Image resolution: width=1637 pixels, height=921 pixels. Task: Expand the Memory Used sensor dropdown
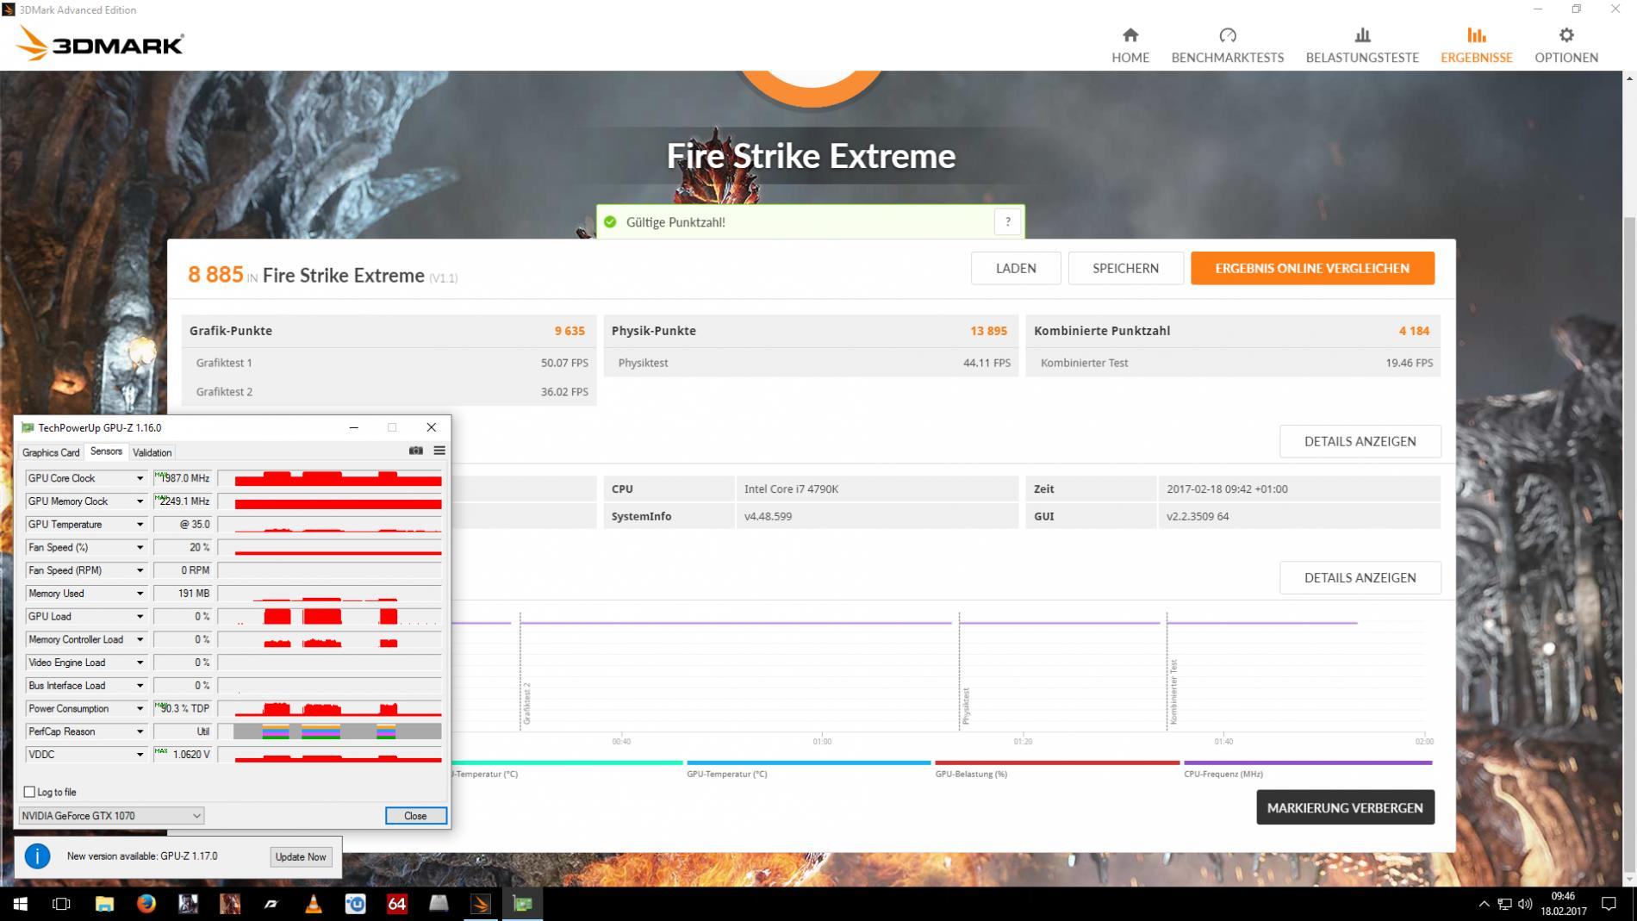[140, 594]
